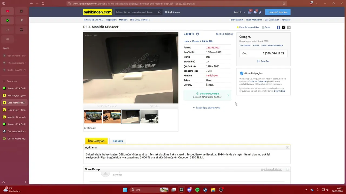The image size is (346, 194).
Task: Toggle the browser sidebar panel icon
Action: pyautogui.click(x=4, y=3)
